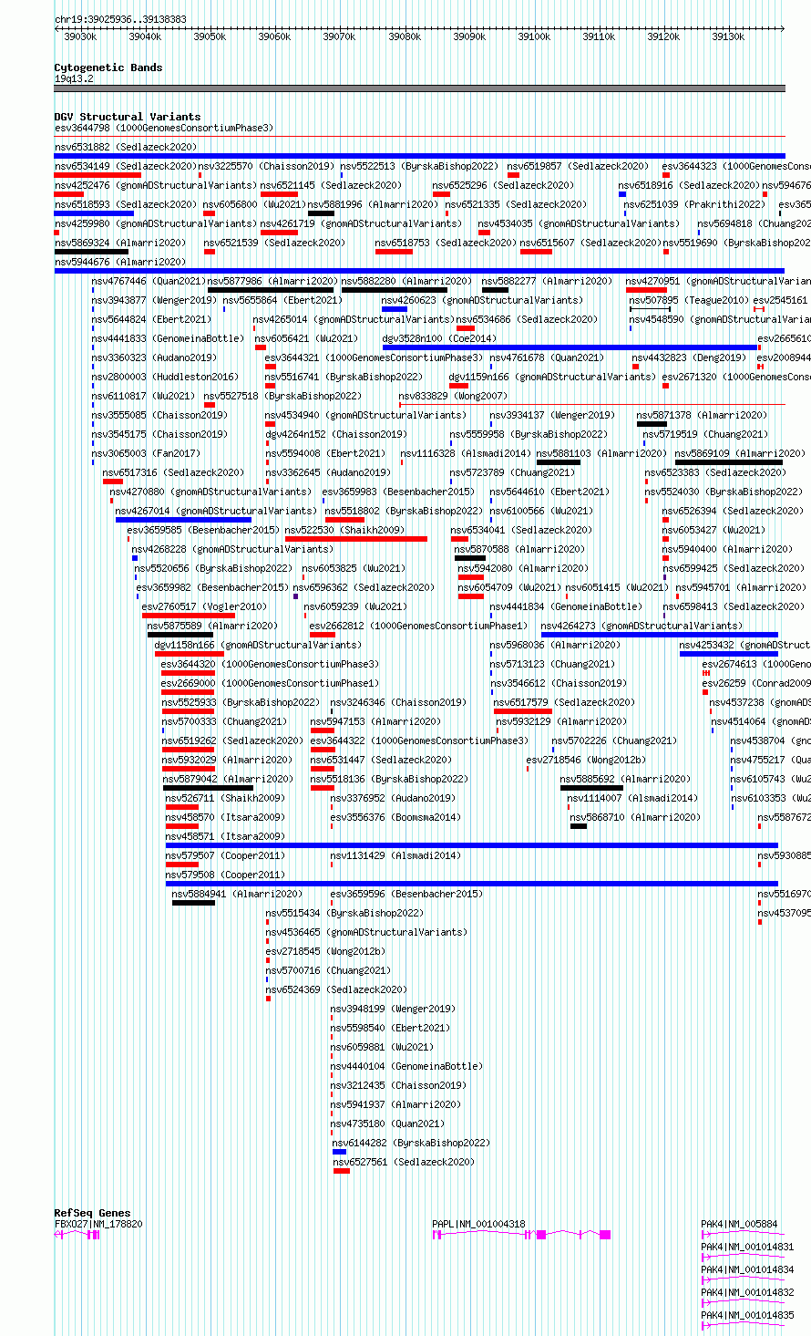The width and height of the screenshot is (811, 1336).
Task: Click the black bar under nsv5875589 (Almarri2020)
Action: 180,635
